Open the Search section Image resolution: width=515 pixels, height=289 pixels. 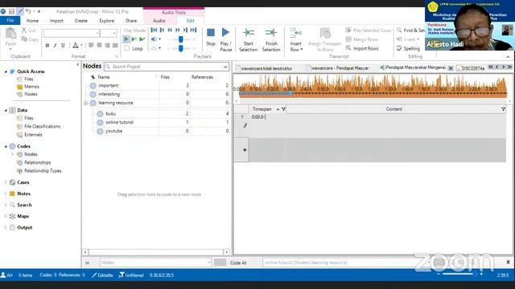(x=24, y=205)
